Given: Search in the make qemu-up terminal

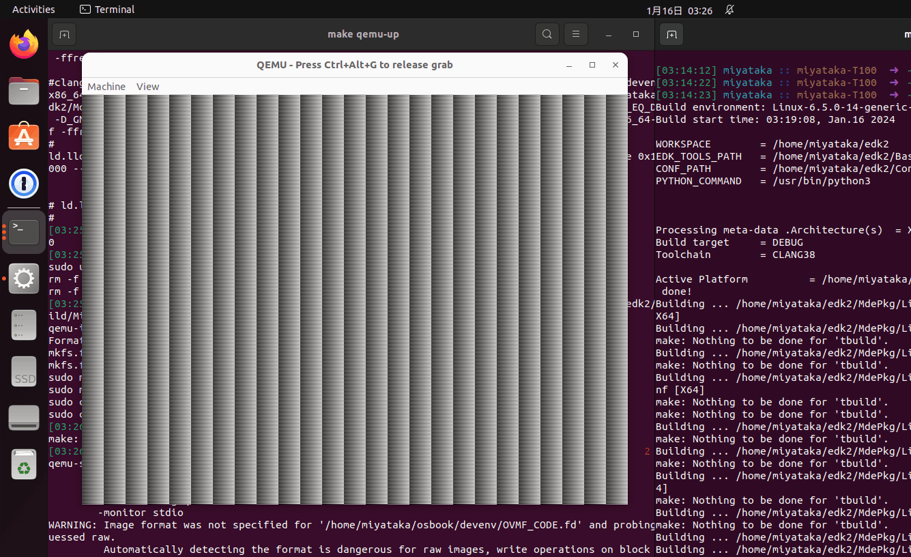Looking at the screenshot, I should point(547,34).
